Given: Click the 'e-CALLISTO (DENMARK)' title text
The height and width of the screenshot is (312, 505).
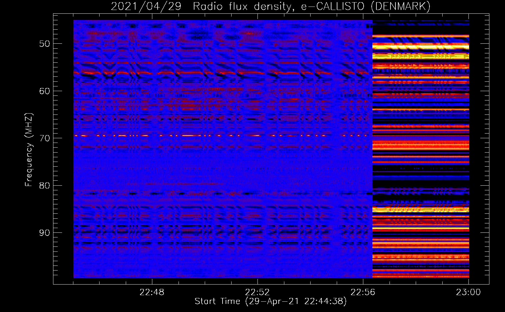Looking at the screenshot, I should (x=365, y=7).
